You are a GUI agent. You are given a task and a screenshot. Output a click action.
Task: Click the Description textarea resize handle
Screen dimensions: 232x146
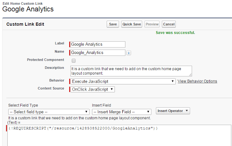[x=190, y=75]
